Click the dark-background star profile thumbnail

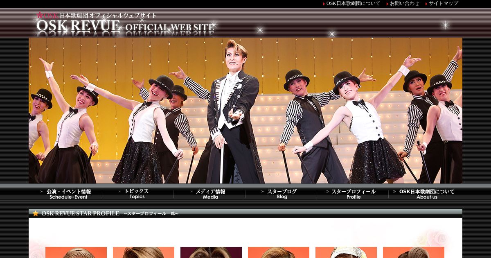(211, 252)
